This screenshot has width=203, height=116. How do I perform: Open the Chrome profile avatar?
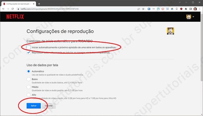(195, 9)
